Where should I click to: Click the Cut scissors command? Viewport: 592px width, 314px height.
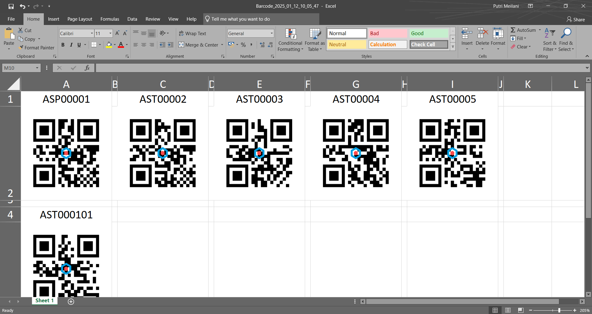[x=25, y=30]
